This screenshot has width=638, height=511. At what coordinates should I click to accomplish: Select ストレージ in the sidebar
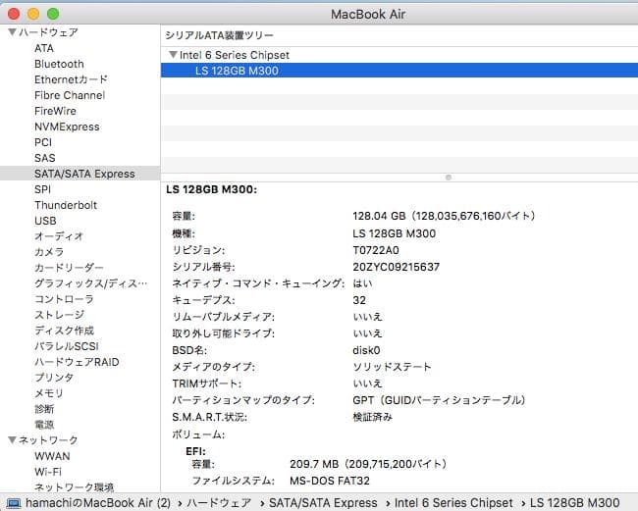click(x=60, y=315)
